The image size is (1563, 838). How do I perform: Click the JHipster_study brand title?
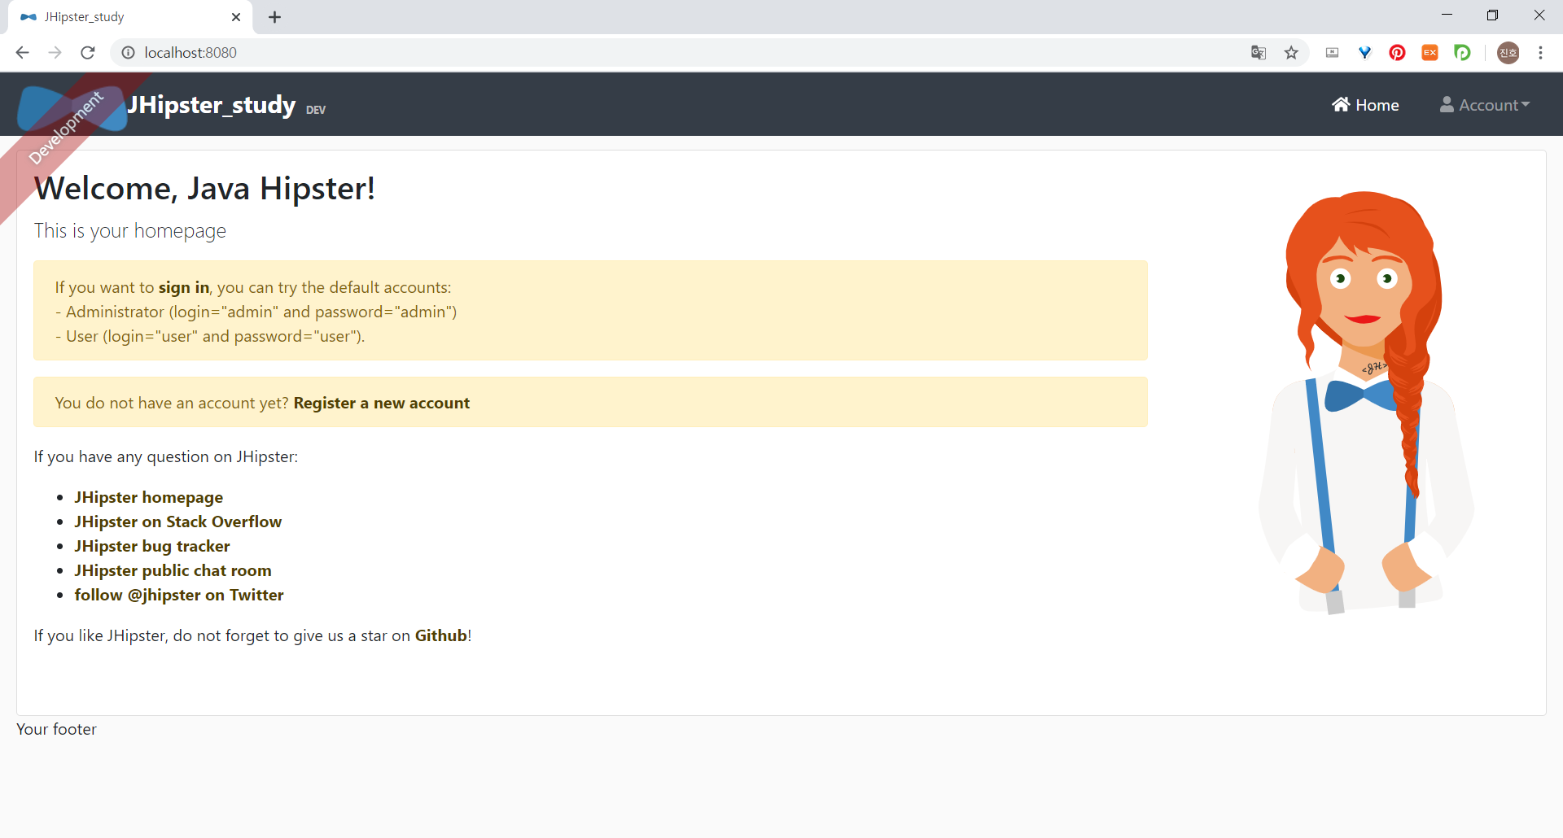point(212,105)
